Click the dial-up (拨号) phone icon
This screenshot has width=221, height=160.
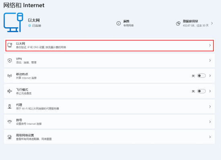10,122
